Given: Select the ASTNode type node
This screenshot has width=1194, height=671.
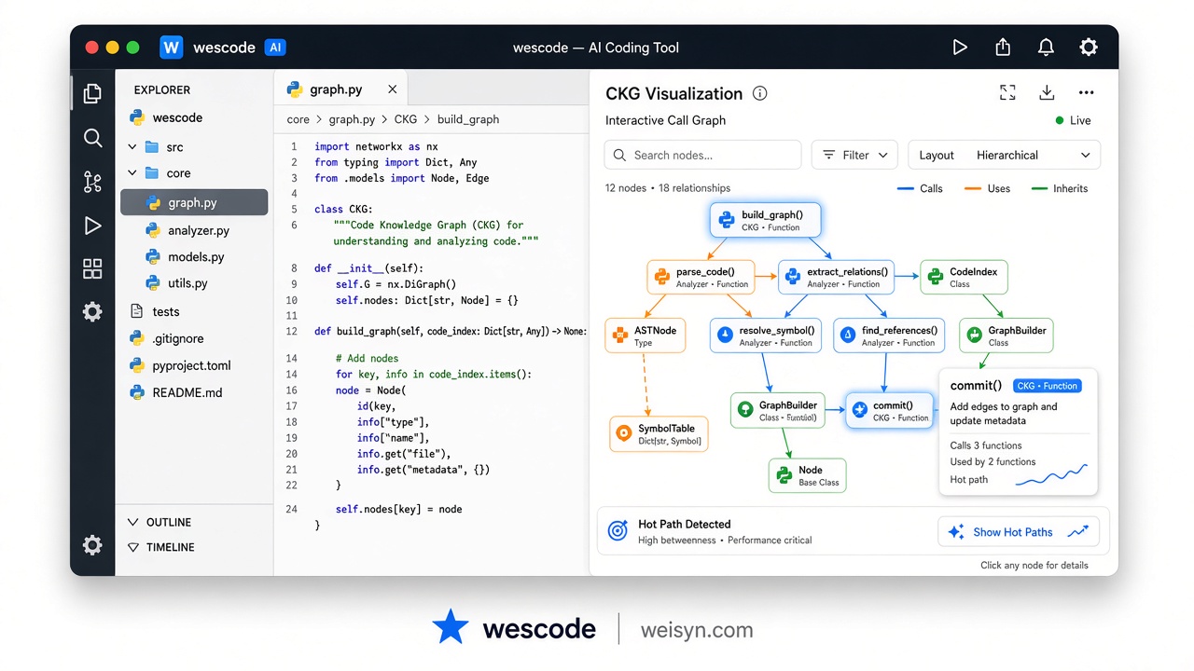Looking at the screenshot, I should 646,335.
